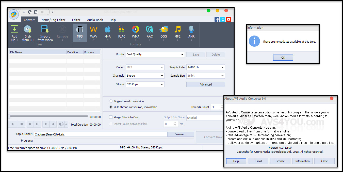Click the Add File button in the ribbon

pyautogui.click(x=14, y=33)
